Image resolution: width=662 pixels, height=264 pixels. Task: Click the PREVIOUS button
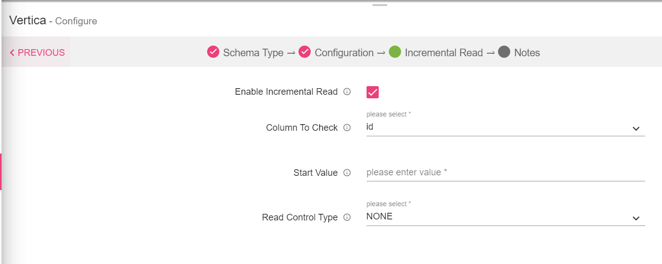[x=38, y=53]
